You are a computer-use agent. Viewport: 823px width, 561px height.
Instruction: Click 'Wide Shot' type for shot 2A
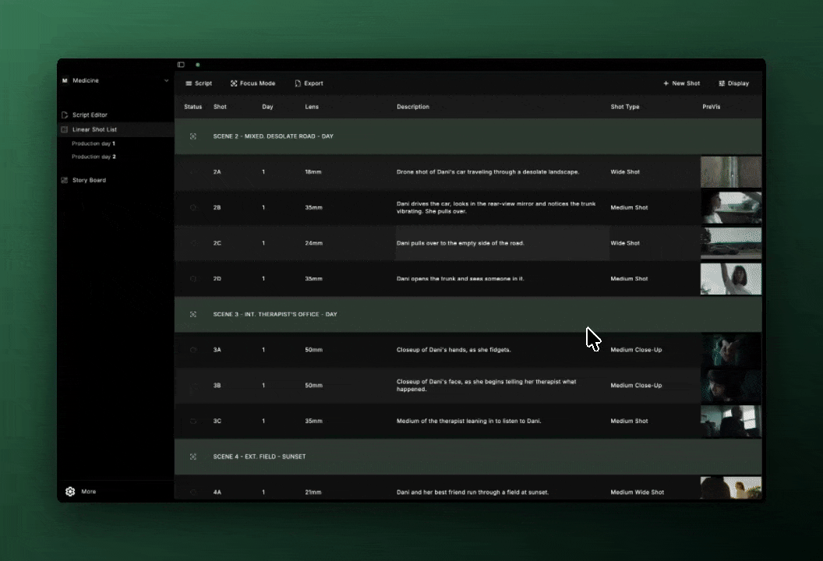click(x=625, y=172)
